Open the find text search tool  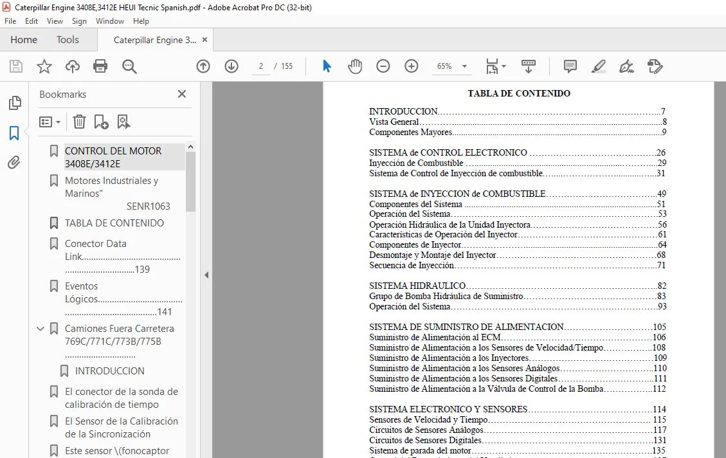click(x=129, y=66)
